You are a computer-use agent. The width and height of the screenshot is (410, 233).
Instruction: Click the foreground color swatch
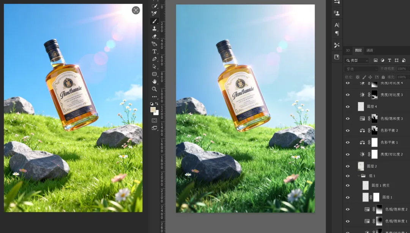click(153, 110)
